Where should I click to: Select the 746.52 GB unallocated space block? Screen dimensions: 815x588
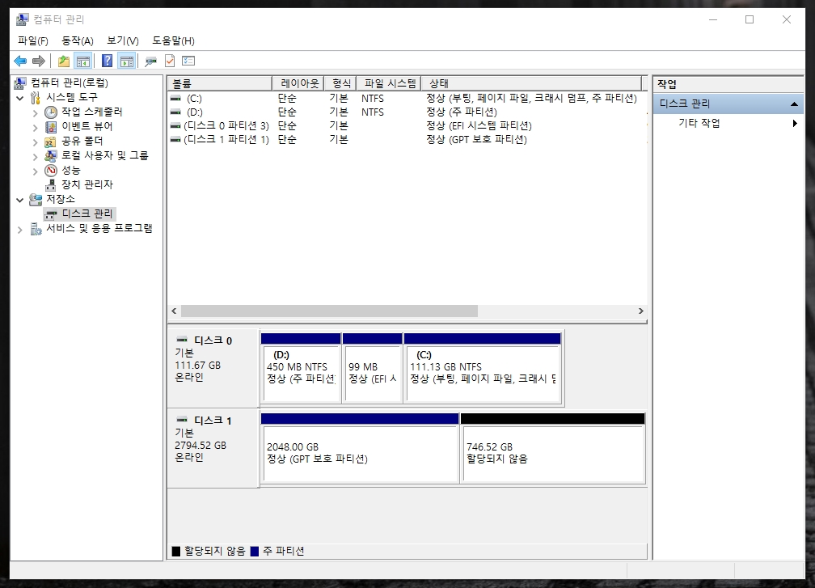tap(553, 448)
